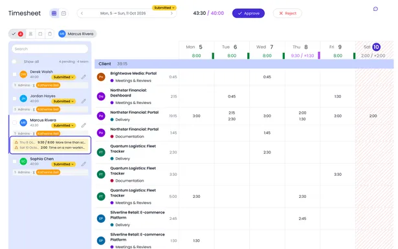Click the Northstar Portal Delivery project icon
Viewport: 398px width, 249px height.
tap(101, 116)
